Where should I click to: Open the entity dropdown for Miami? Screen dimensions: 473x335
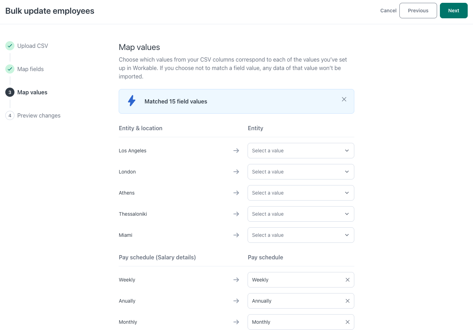pyautogui.click(x=300, y=235)
